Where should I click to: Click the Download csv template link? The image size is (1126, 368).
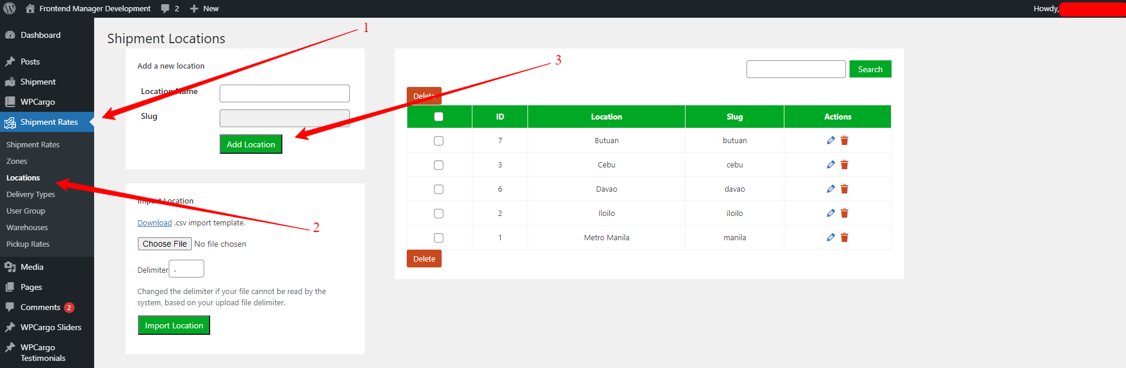155,223
